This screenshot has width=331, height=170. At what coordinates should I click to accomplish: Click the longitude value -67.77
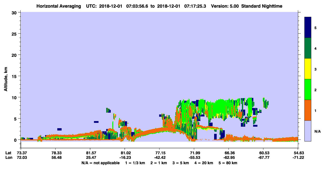pyautogui.click(x=263, y=158)
